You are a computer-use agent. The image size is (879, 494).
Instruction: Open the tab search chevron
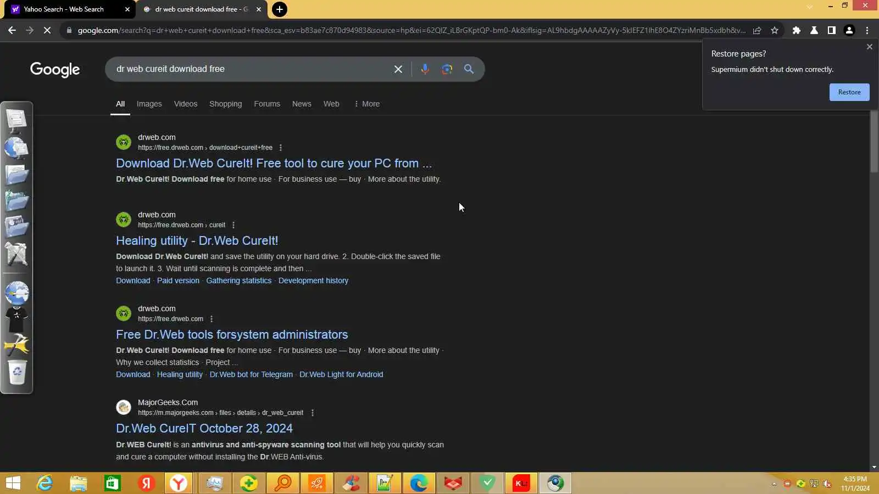click(x=809, y=7)
